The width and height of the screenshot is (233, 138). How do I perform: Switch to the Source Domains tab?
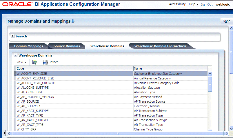pyautogui.click(x=67, y=46)
